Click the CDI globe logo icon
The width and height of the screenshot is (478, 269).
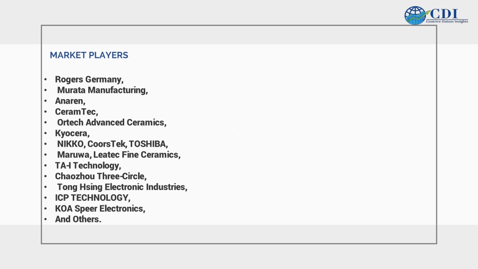point(415,15)
